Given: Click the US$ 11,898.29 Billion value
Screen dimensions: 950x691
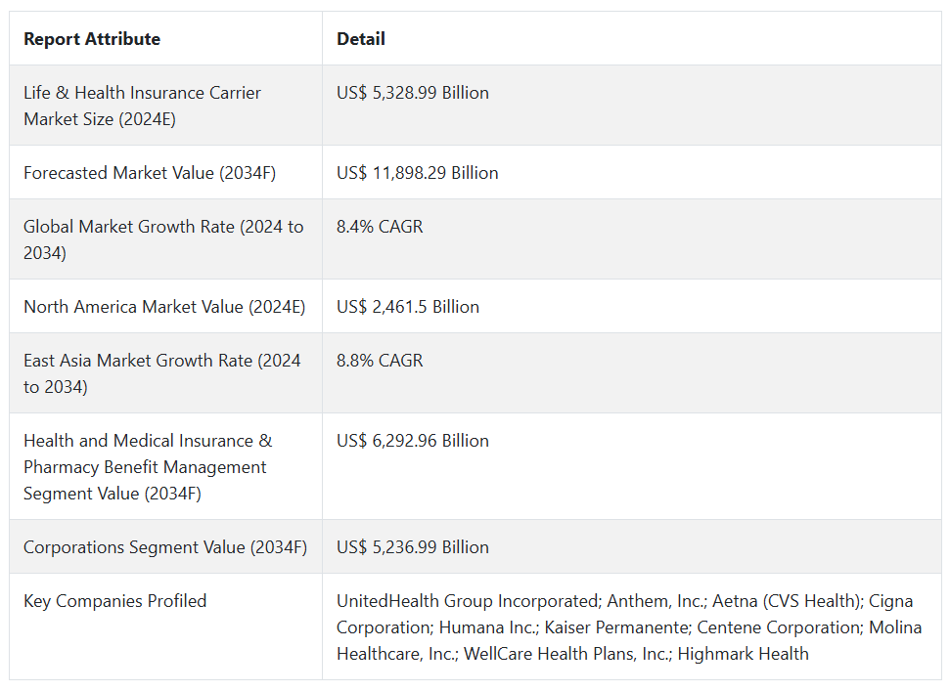Looking at the screenshot, I should tap(418, 173).
